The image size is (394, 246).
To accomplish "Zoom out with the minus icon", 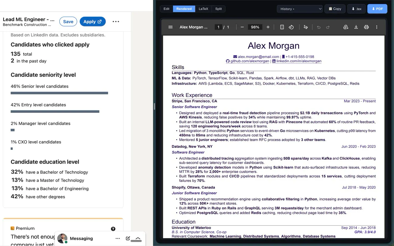I will 242,27.
